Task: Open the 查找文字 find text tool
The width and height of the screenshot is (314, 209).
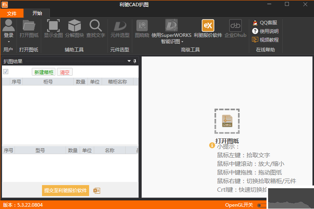Action: coord(95,25)
